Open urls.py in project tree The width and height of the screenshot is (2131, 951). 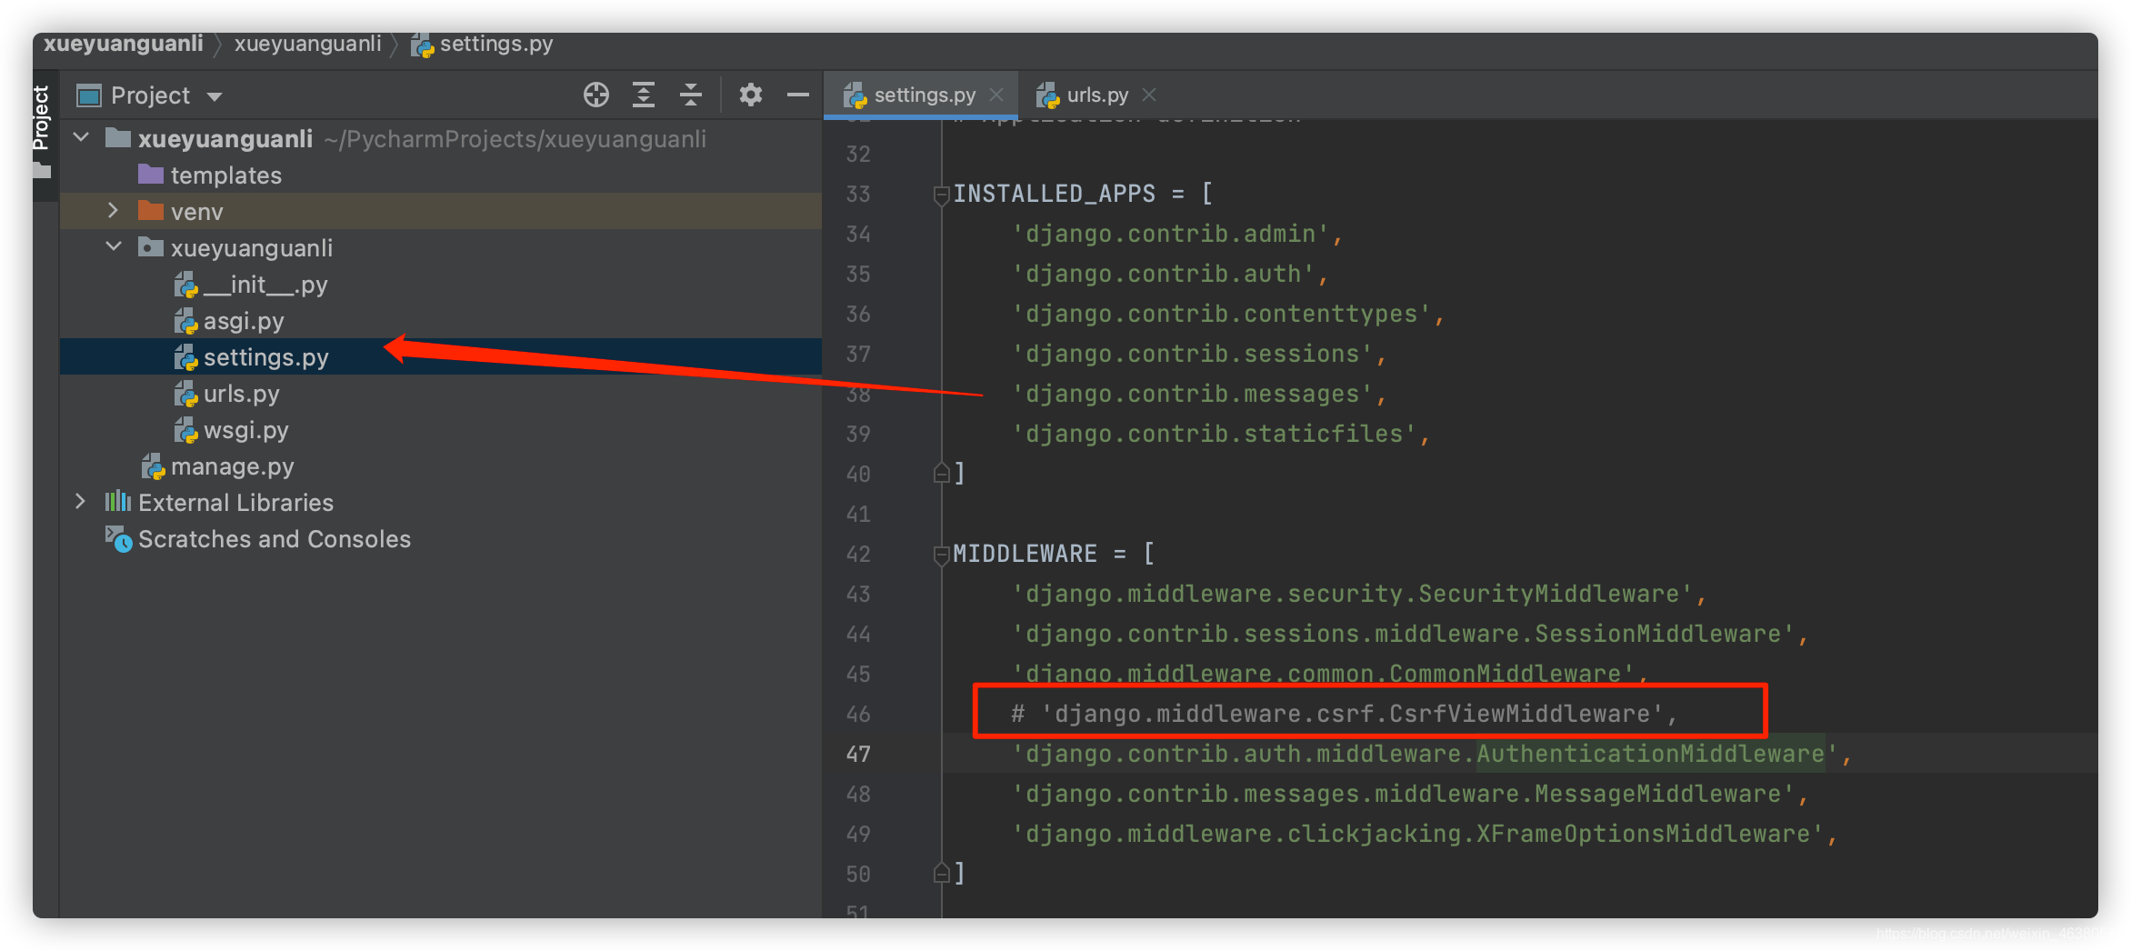241,394
